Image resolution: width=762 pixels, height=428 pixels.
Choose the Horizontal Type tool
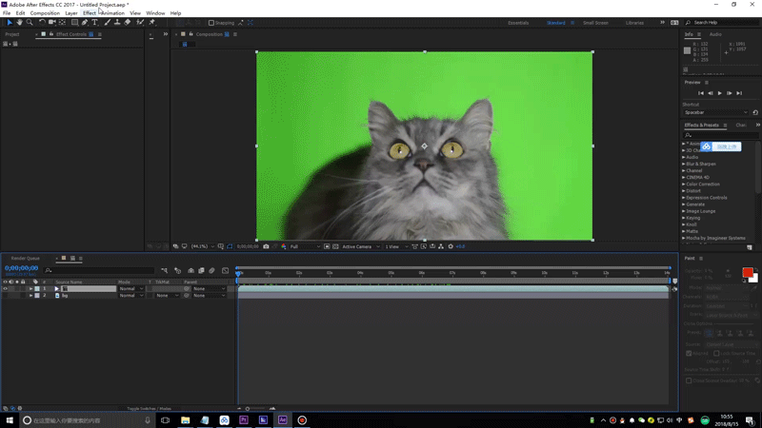[94, 23]
